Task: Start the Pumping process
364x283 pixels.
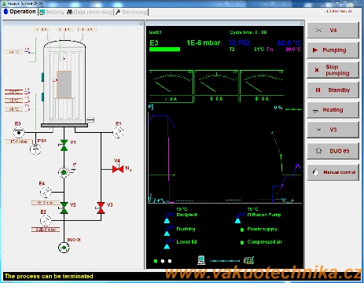Action: point(333,50)
